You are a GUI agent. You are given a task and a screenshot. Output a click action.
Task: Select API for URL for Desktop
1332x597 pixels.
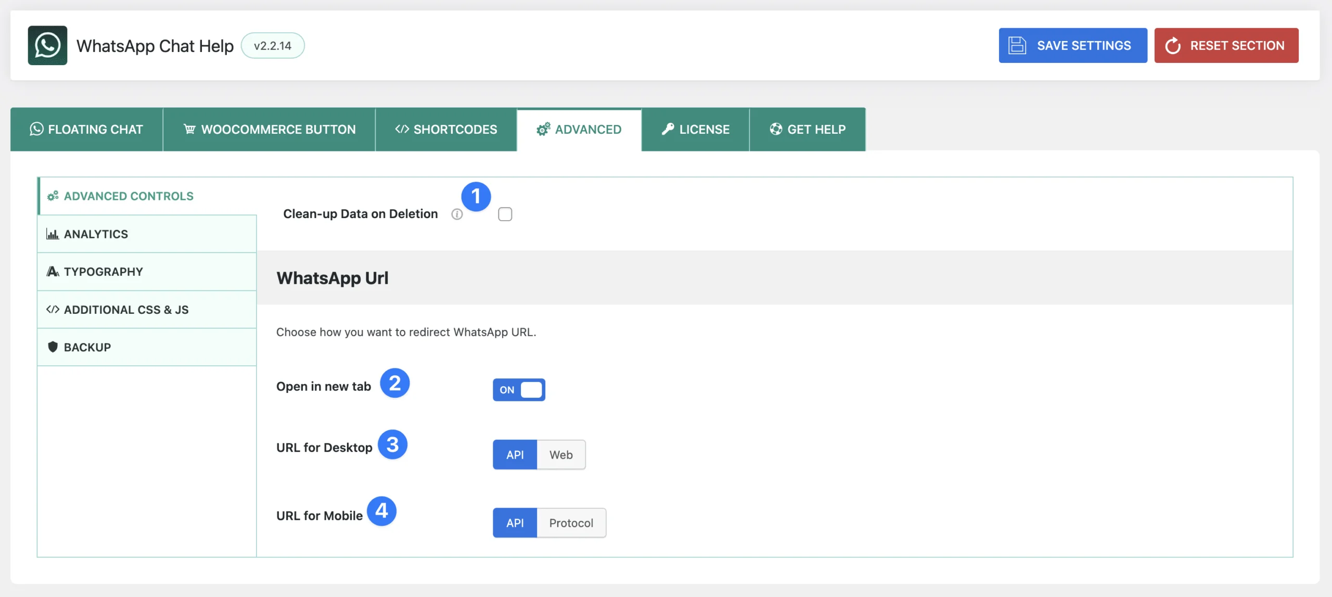[x=515, y=455]
